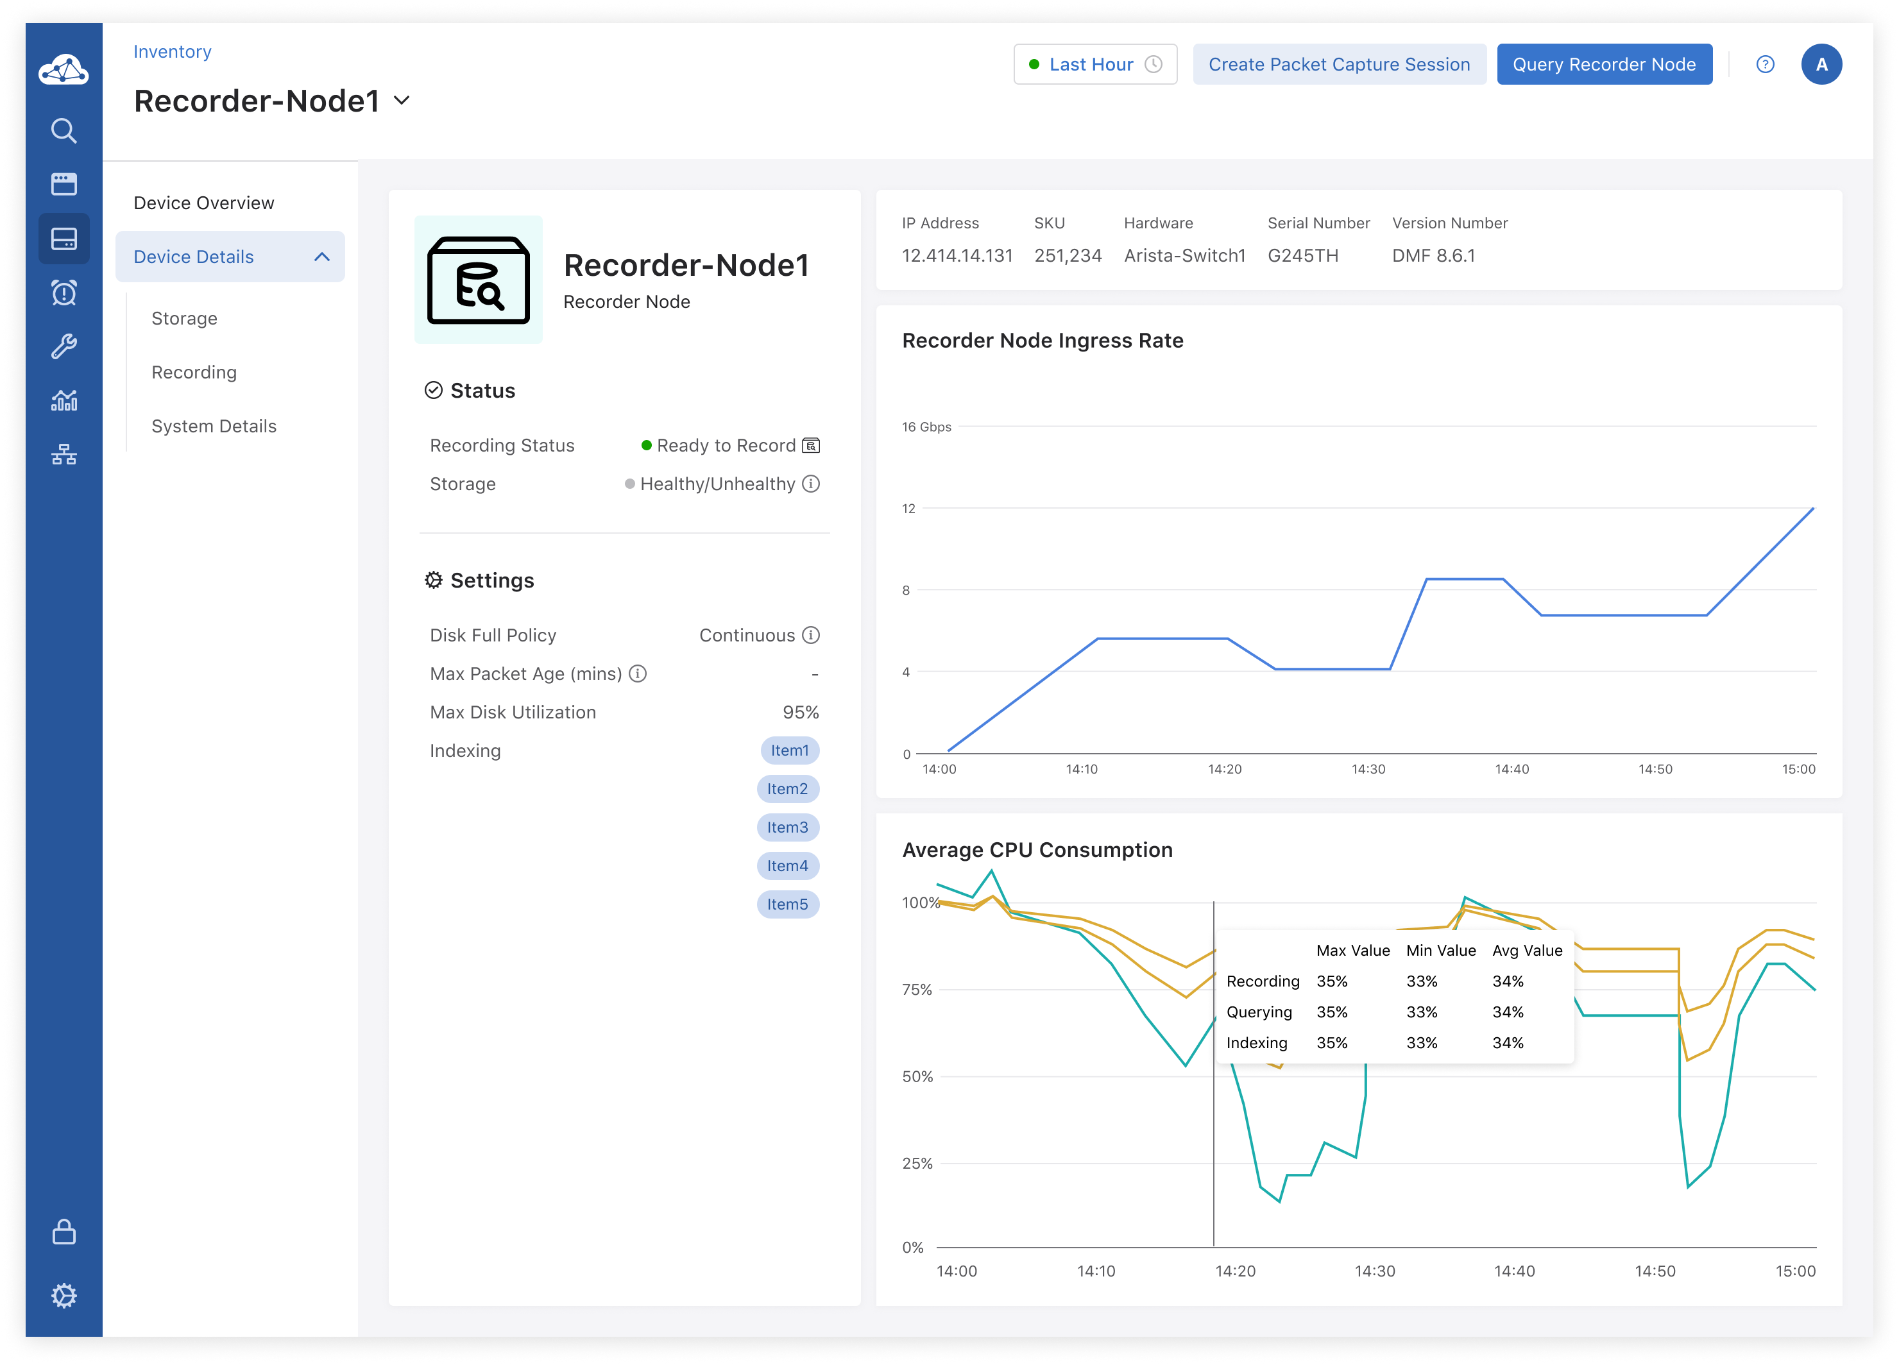This screenshot has width=1899, height=1365.
Task: Select the inventory device icon in the sidebar
Action: tap(64, 239)
